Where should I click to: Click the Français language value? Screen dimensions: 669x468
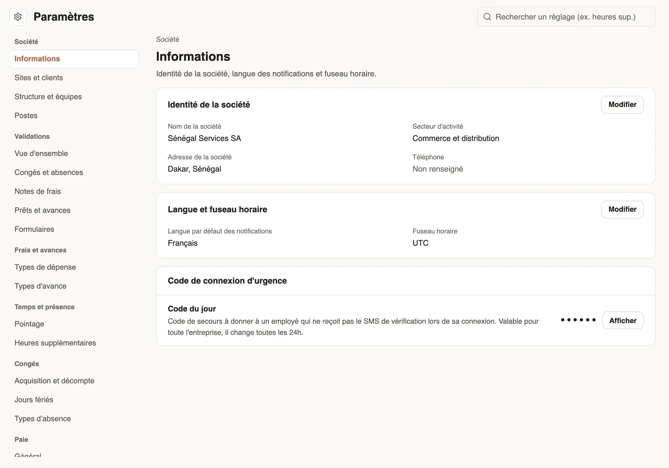point(183,243)
